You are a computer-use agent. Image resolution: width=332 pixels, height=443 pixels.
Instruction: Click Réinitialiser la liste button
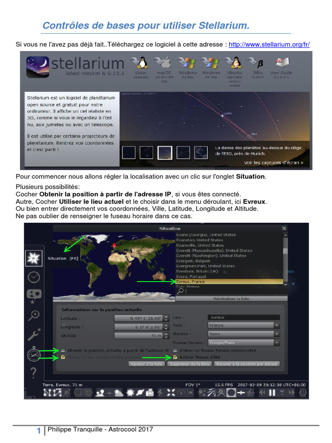click(231, 299)
